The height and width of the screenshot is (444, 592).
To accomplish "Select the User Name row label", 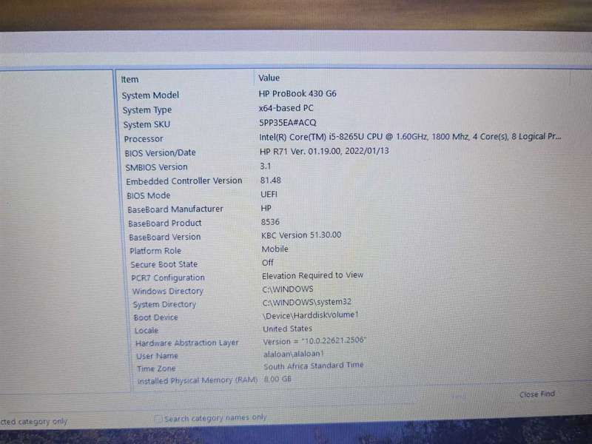I will [x=157, y=356].
